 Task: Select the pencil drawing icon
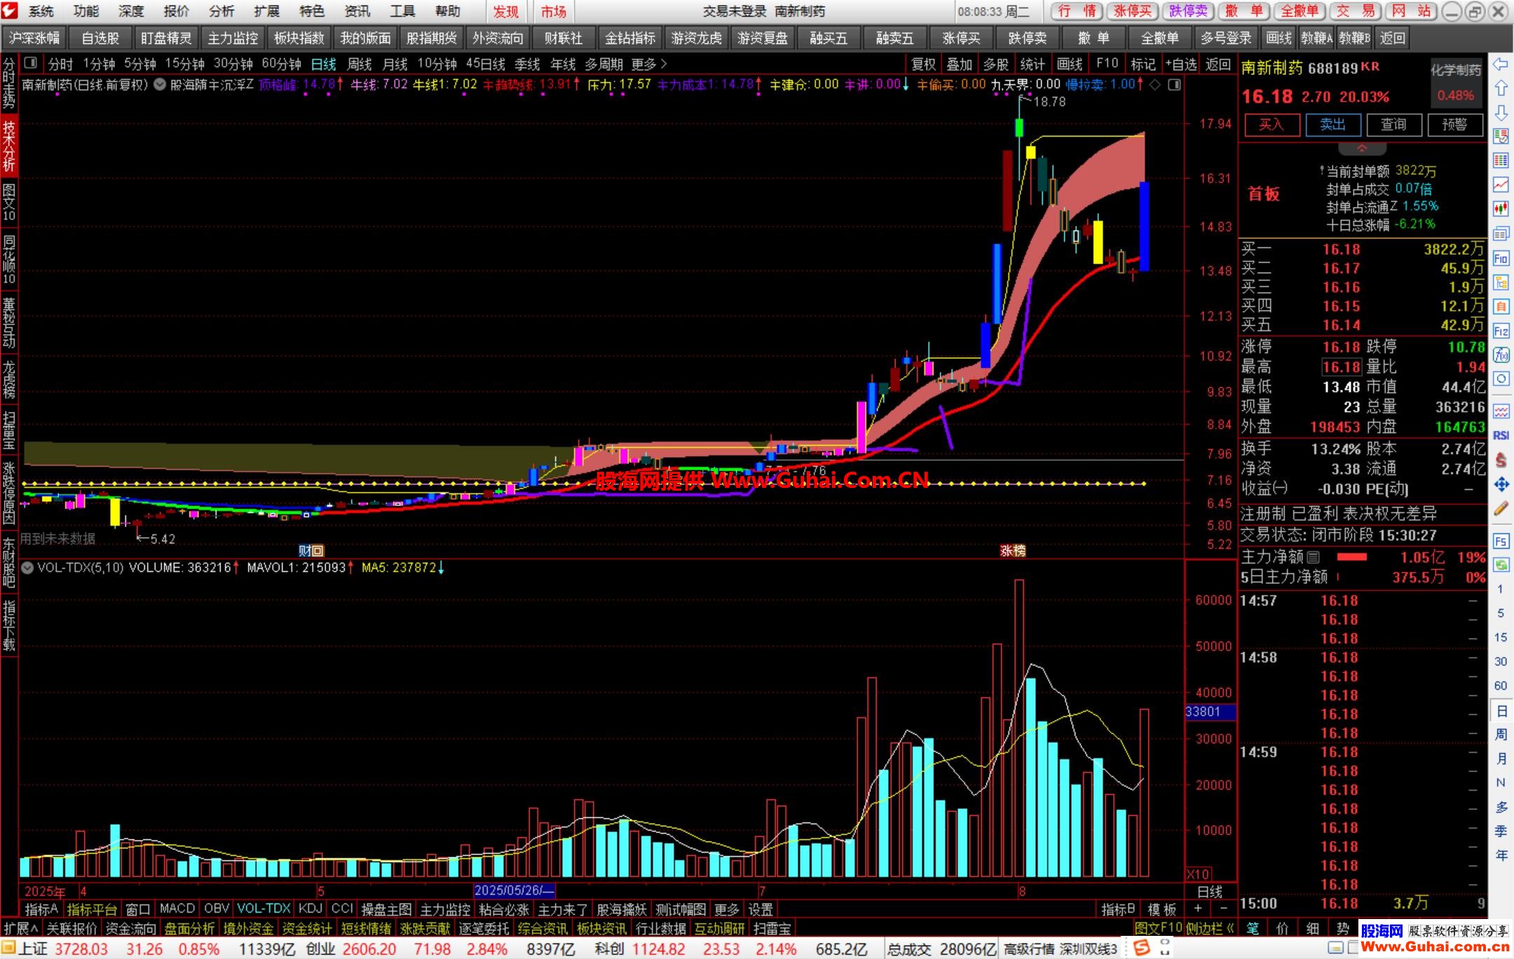1501,509
